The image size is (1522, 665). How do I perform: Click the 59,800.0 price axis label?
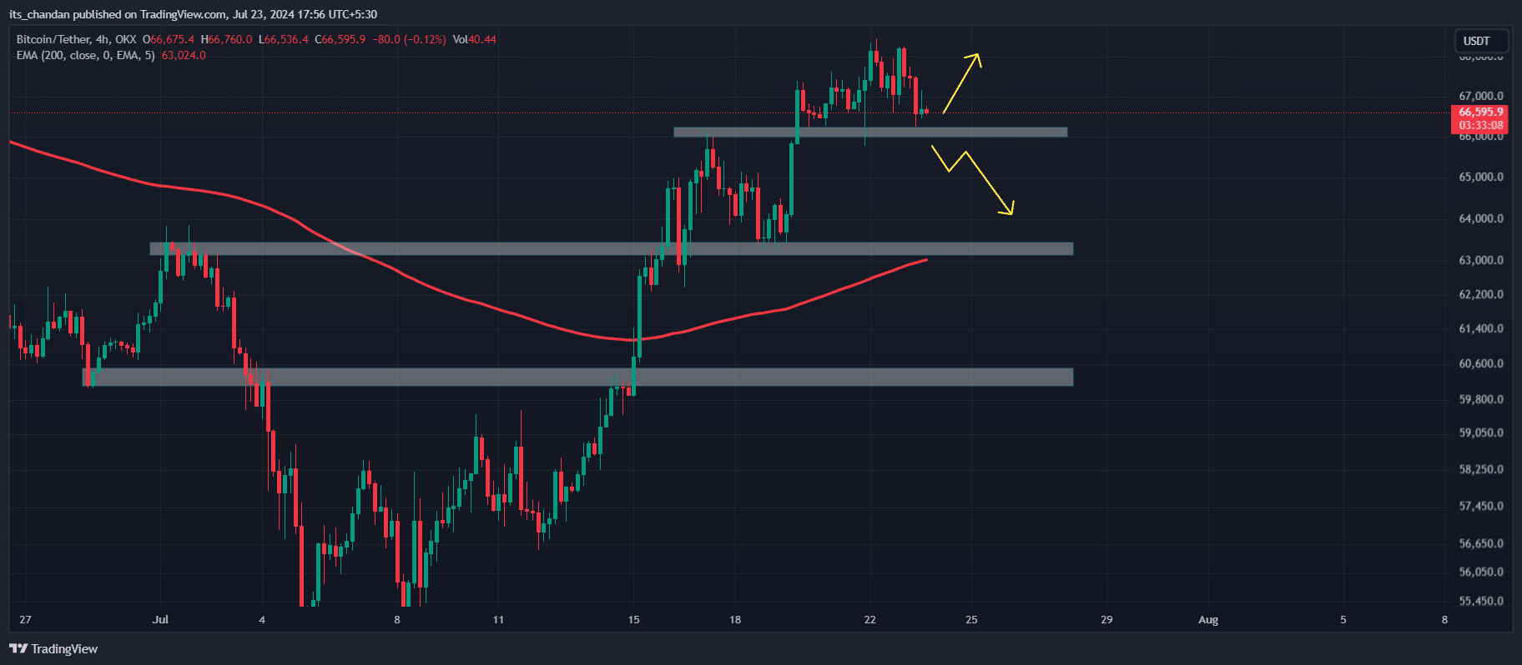[1480, 399]
